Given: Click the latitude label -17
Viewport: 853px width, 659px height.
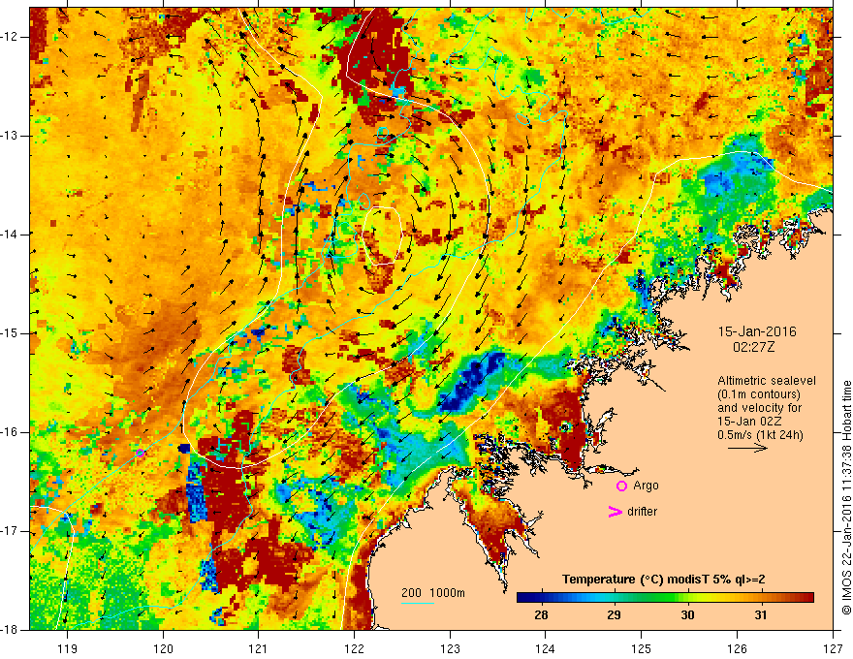Looking at the screenshot, I should click(x=11, y=531).
